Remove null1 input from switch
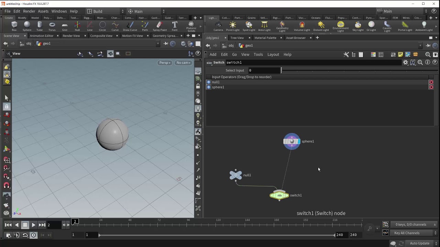This screenshot has width=440, height=247. (x=431, y=82)
